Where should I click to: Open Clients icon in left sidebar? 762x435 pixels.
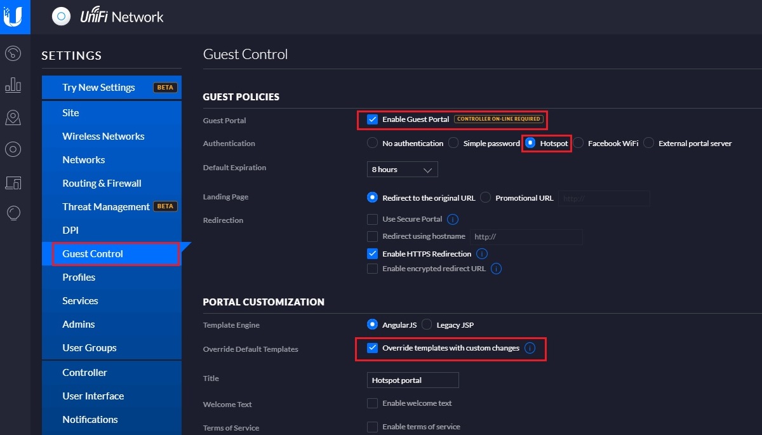point(13,183)
